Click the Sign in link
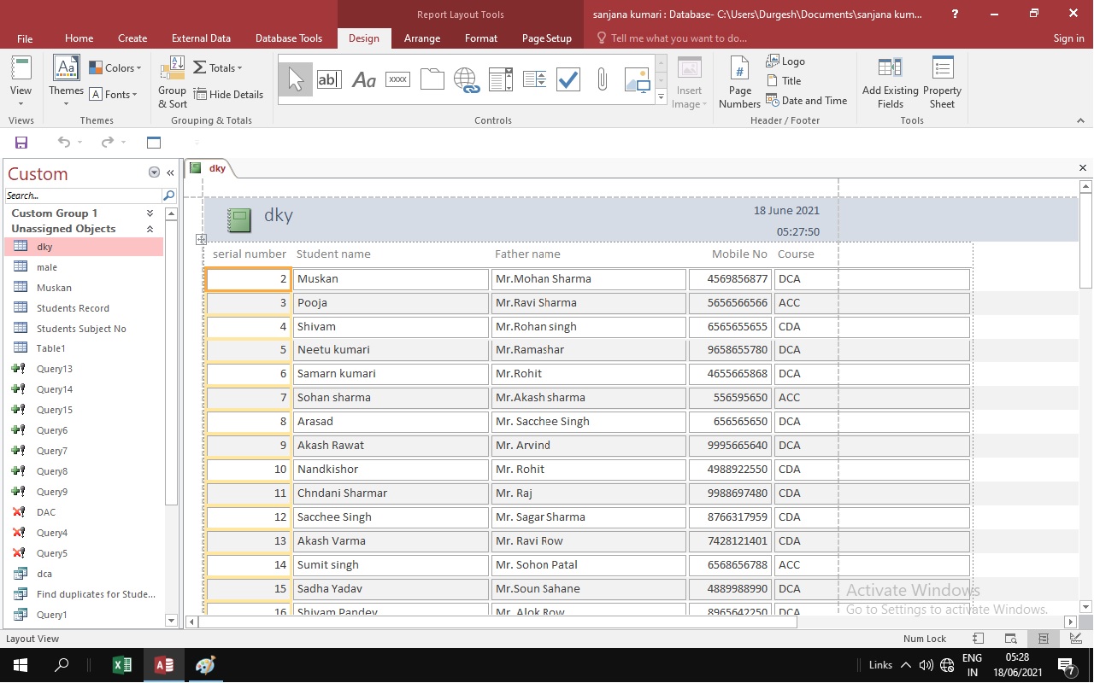The image size is (1094, 683). click(x=1068, y=38)
